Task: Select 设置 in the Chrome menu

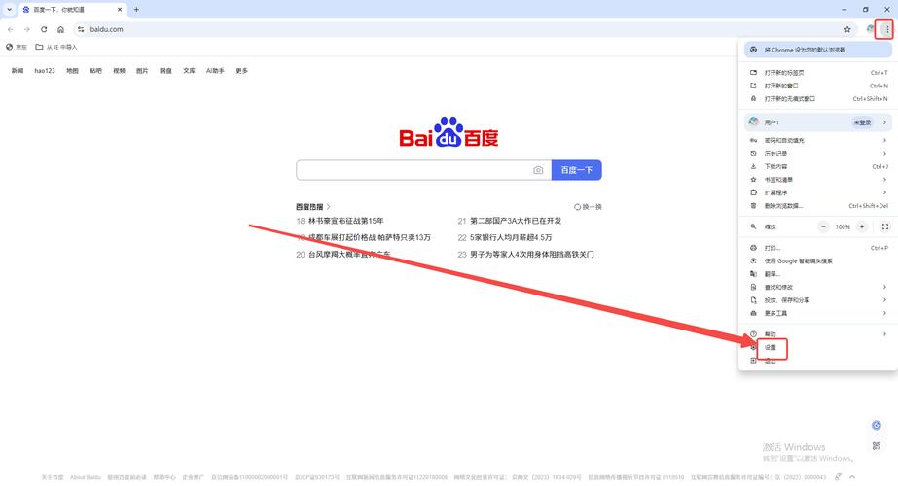Action: [772, 347]
